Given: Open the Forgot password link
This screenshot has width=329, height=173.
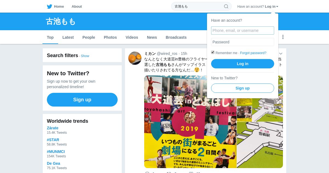Looking at the screenshot, I should 253,53.
